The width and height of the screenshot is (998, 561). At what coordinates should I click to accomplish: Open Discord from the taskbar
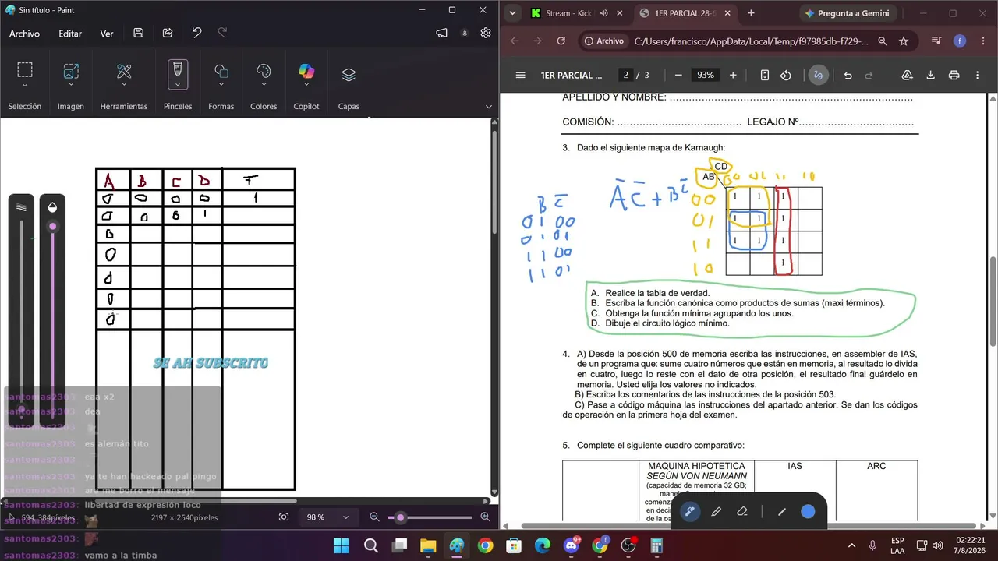(x=572, y=545)
